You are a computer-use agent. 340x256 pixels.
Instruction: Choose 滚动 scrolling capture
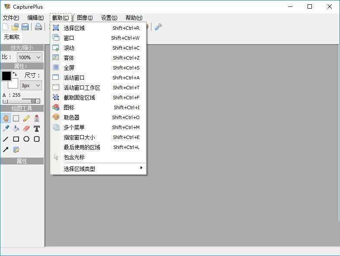[98, 48]
